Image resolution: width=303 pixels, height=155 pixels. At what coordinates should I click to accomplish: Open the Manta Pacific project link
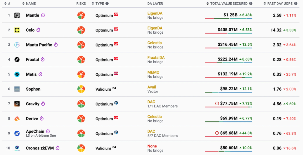pyautogui.click(x=39, y=45)
